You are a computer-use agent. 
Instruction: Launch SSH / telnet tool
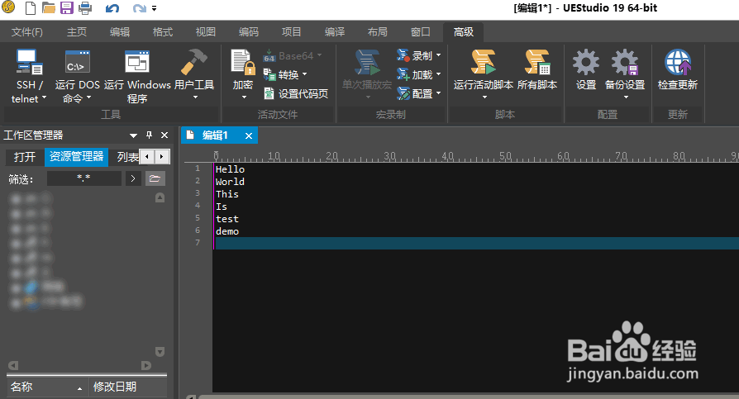pyautogui.click(x=29, y=62)
